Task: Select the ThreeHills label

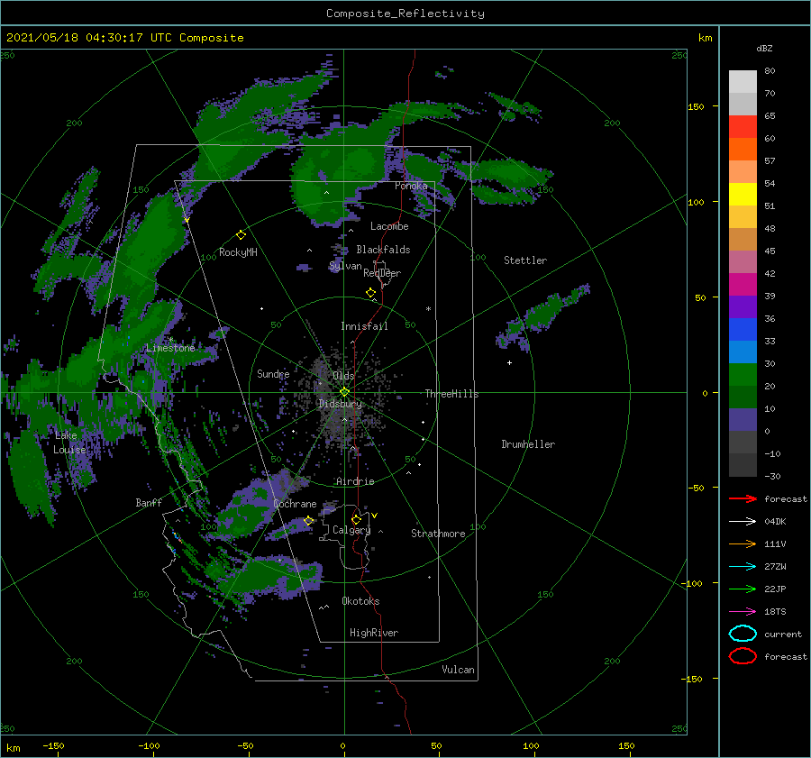Action: (x=451, y=394)
